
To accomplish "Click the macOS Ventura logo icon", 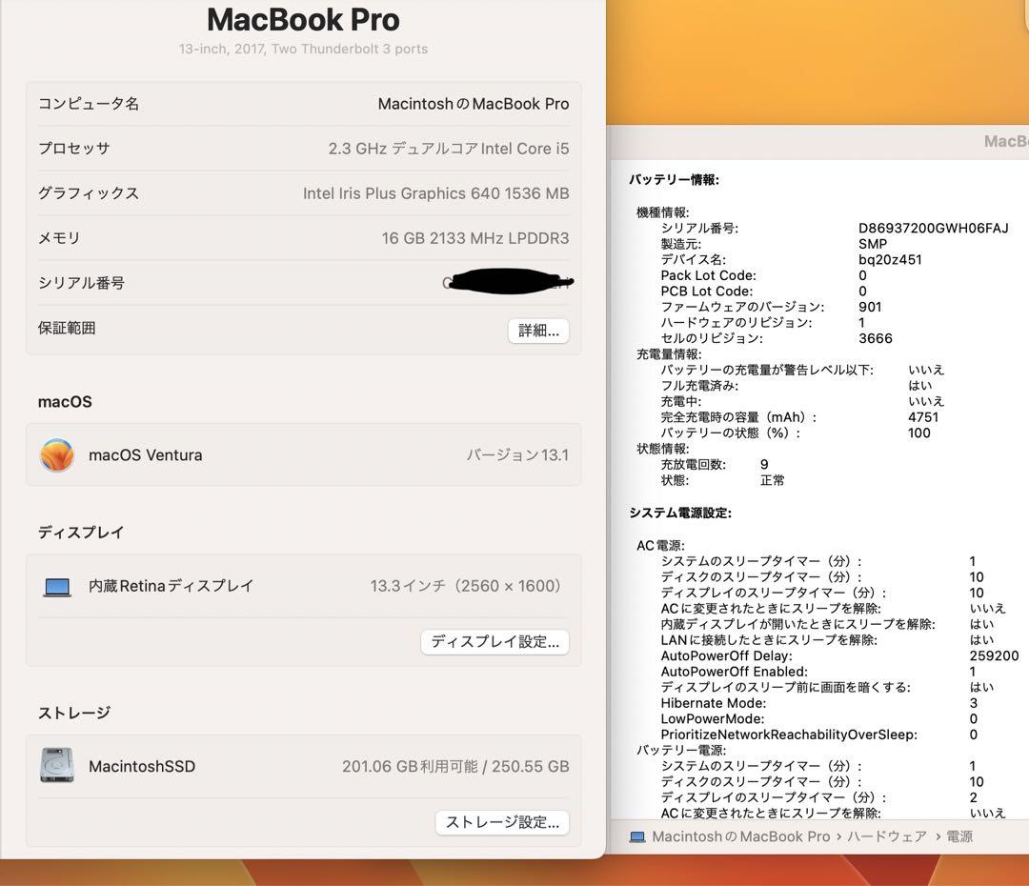I will pyautogui.click(x=57, y=454).
